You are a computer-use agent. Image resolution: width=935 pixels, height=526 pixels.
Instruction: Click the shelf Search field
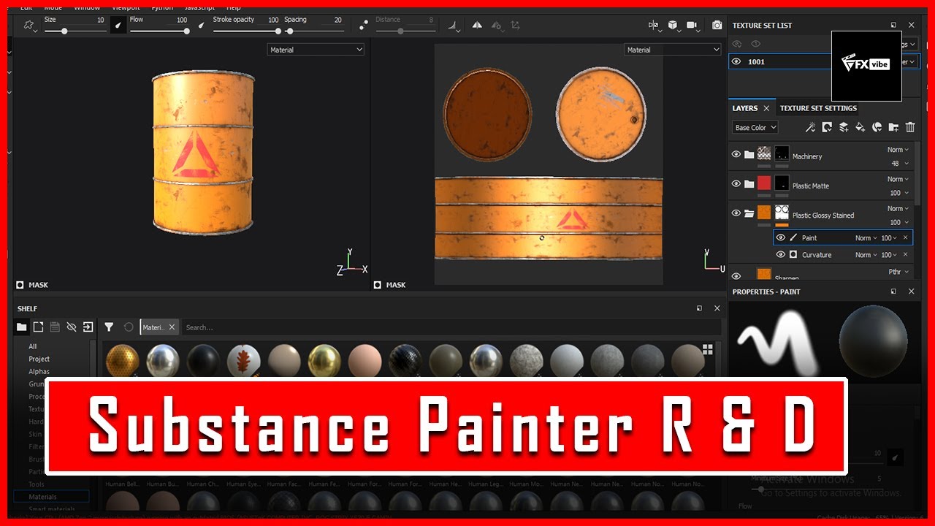451,327
